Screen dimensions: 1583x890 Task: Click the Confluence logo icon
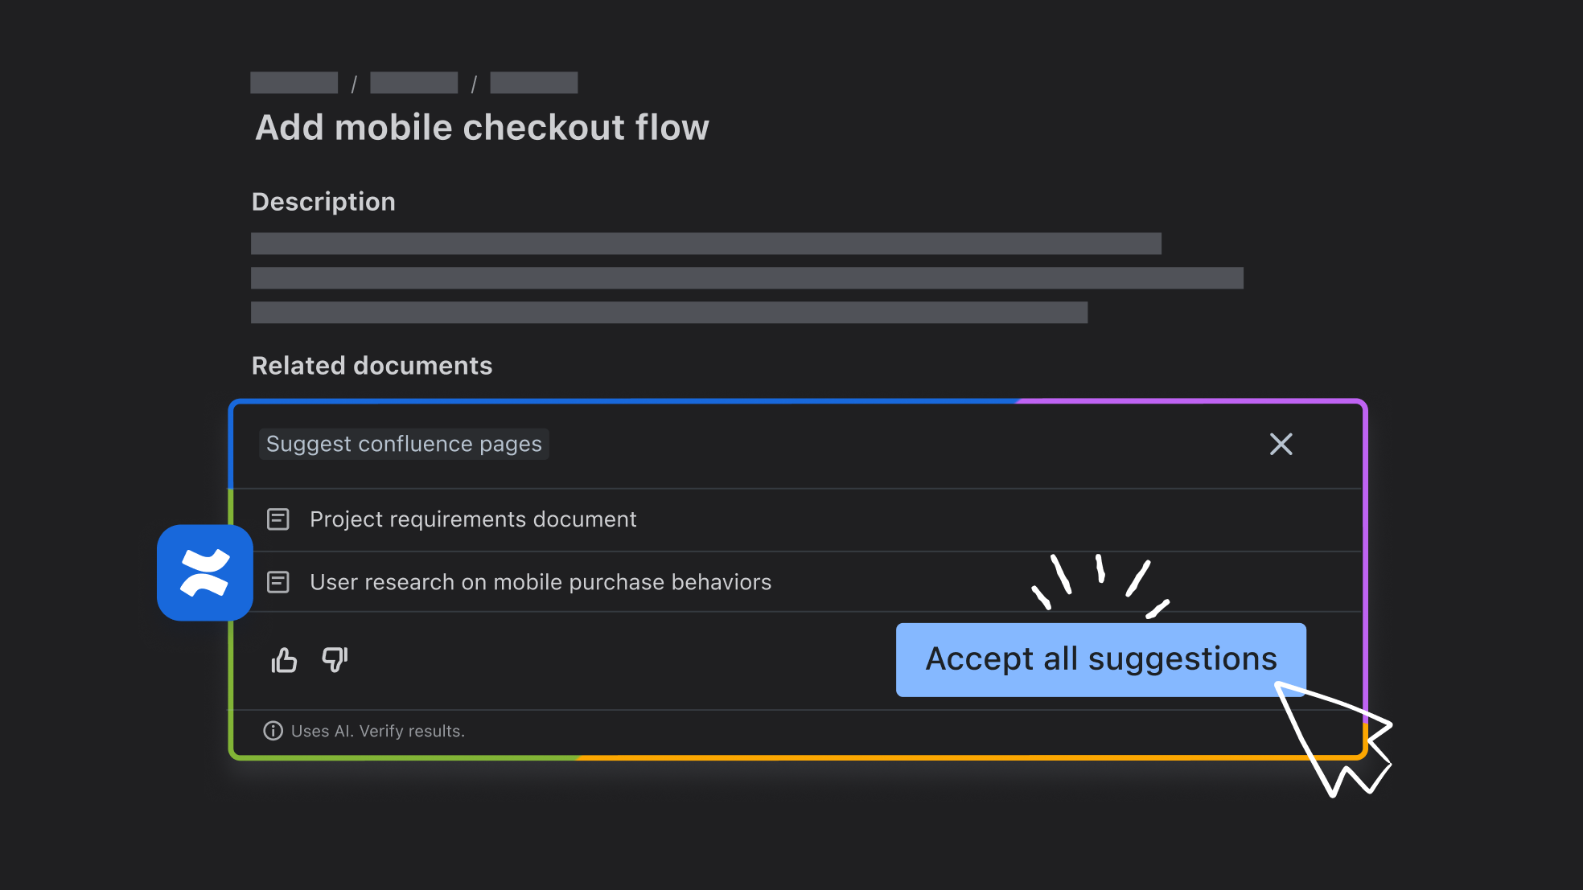(205, 572)
